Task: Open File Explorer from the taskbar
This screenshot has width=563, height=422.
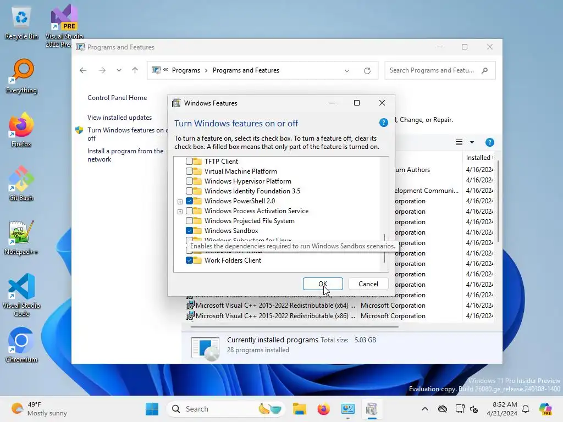Action: [299, 409]
